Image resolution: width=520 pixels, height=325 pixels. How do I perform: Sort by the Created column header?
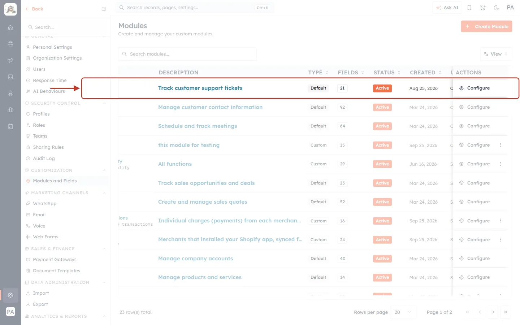[425, 73]
